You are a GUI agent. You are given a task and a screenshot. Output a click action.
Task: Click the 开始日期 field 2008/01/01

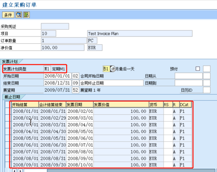click(x=58, y=76)
